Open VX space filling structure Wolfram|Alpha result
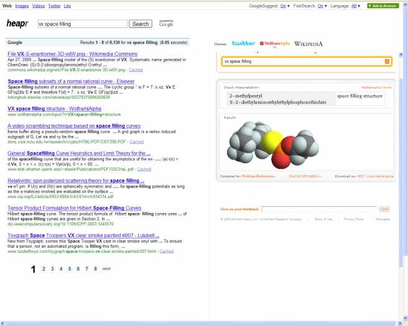This screenshot has height=326, width=408. click(x=54, y=109)
